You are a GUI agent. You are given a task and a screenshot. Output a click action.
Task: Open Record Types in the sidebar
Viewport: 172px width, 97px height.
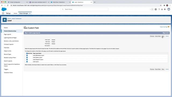(x=8, y=54)
